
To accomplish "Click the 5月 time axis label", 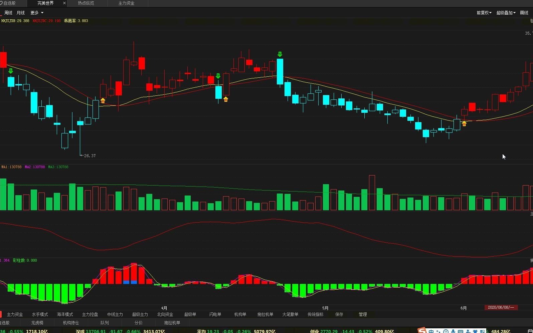I will tap(325, 308).
